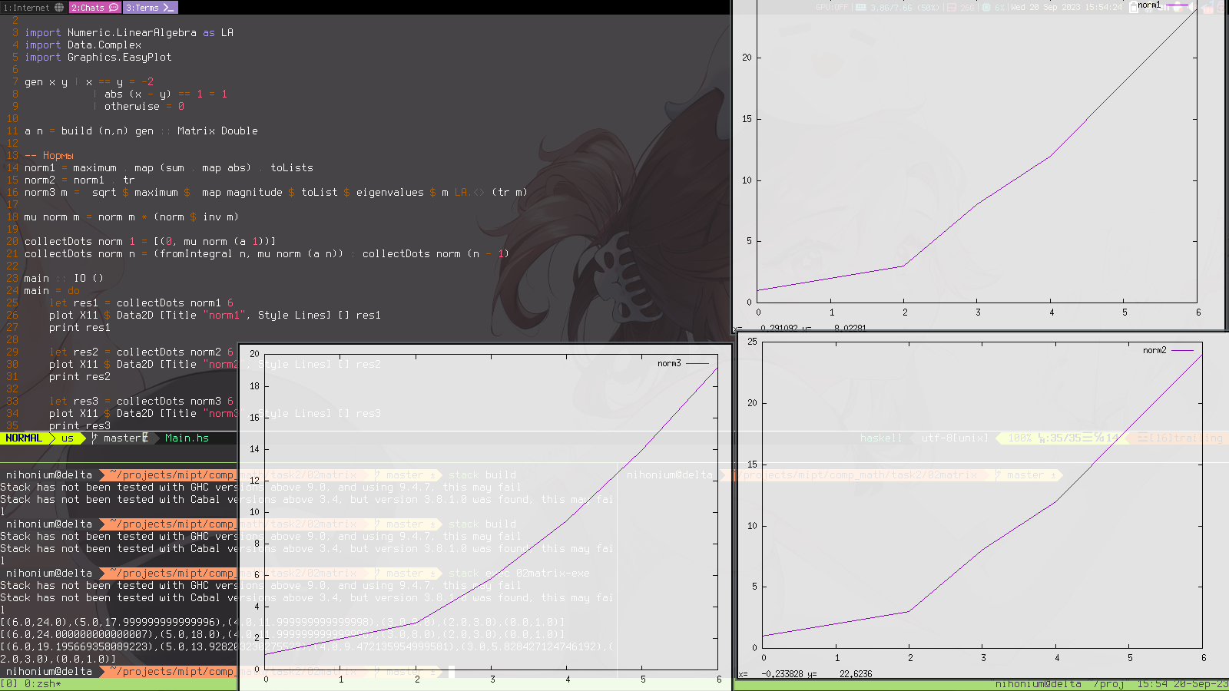The height and width of the screenshot is (691, 1229).
Task: Click the GPU:OFF status indicator
Action: pyautogui.click(x=831, y=8)
